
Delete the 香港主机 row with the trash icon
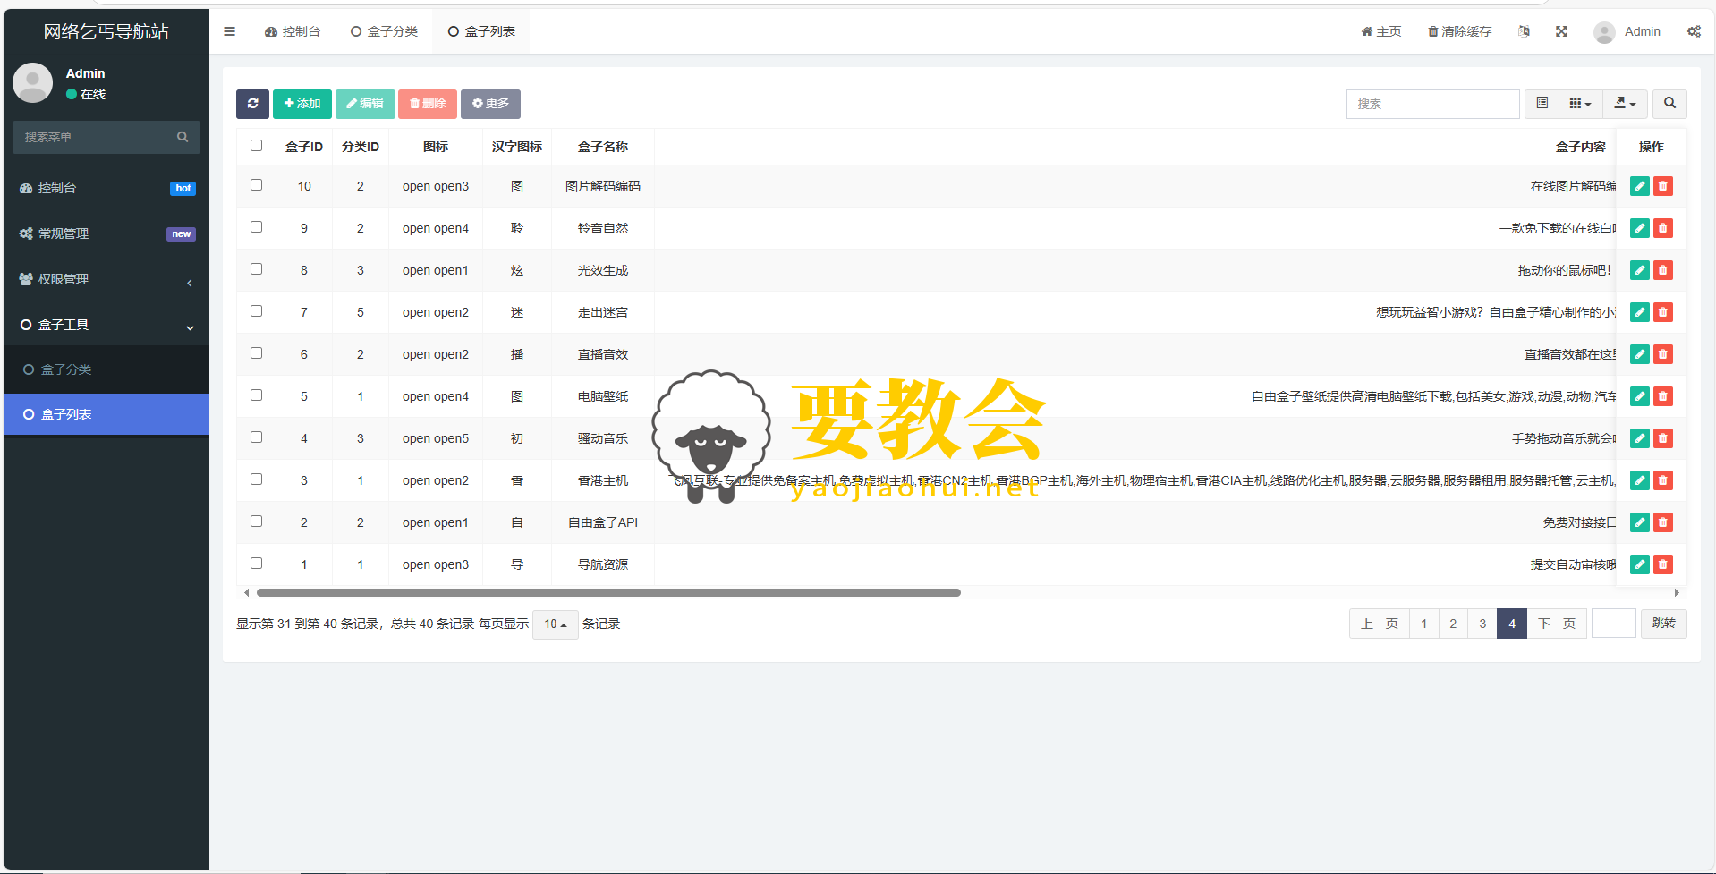[1663, 480]
